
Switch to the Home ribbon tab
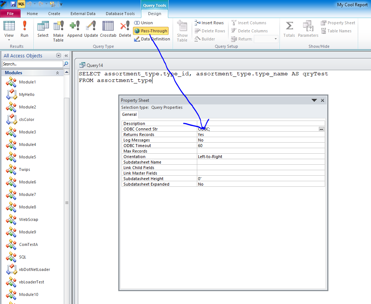[32, 14]
